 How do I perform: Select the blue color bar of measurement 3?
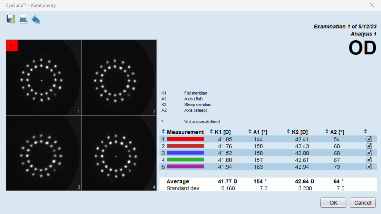[x=185, y=153]
